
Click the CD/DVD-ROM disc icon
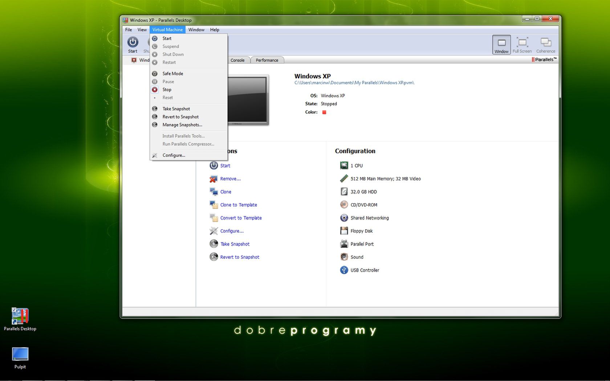tap(344, 205)
